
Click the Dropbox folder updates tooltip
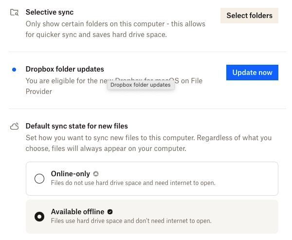tap(140, 85)
